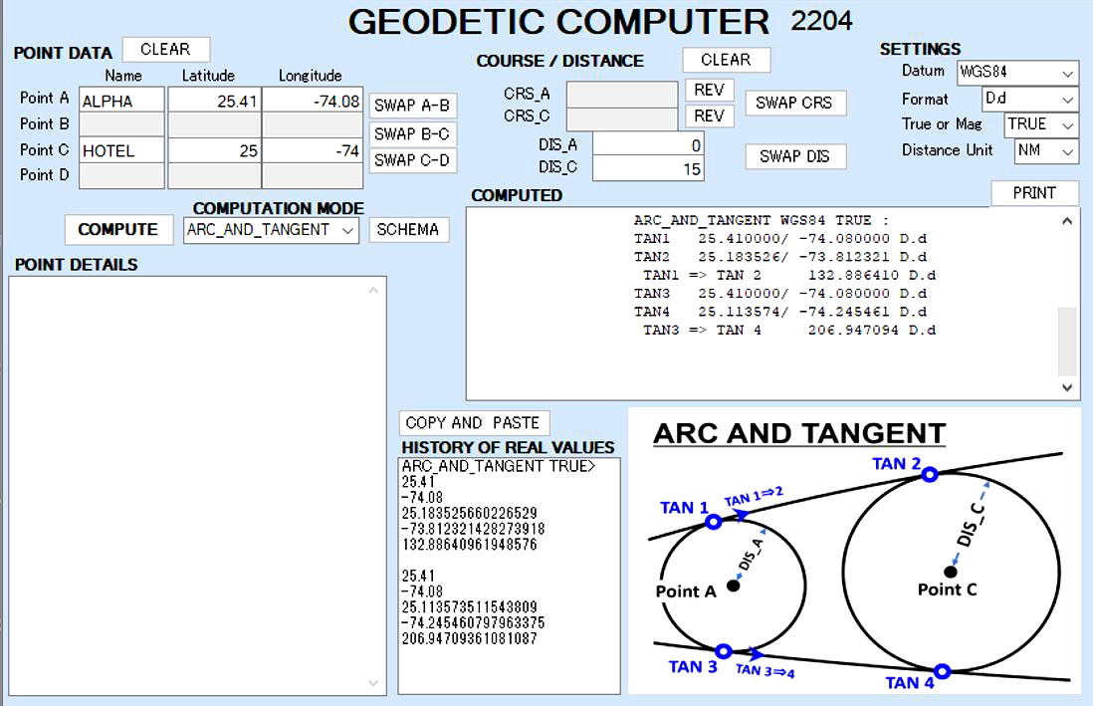Open the True or Mag dropdown
Screen dimensions: 1093x706
tap(1041, 124)
